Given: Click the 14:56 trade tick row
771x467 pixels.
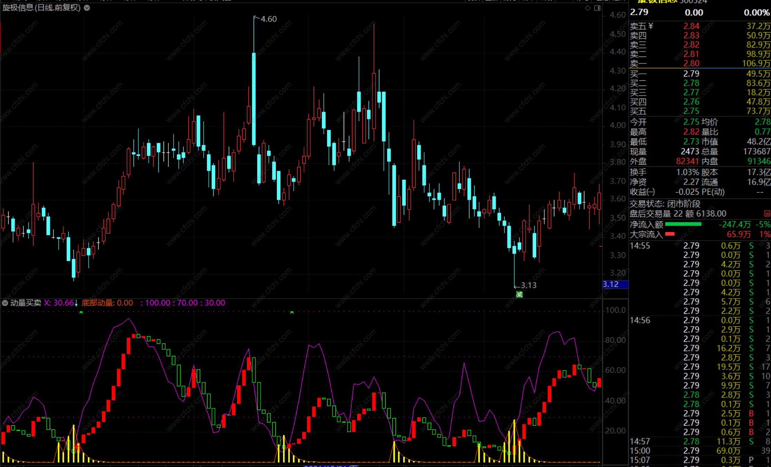Looking at the screenshot, I should tap(640, 320).
